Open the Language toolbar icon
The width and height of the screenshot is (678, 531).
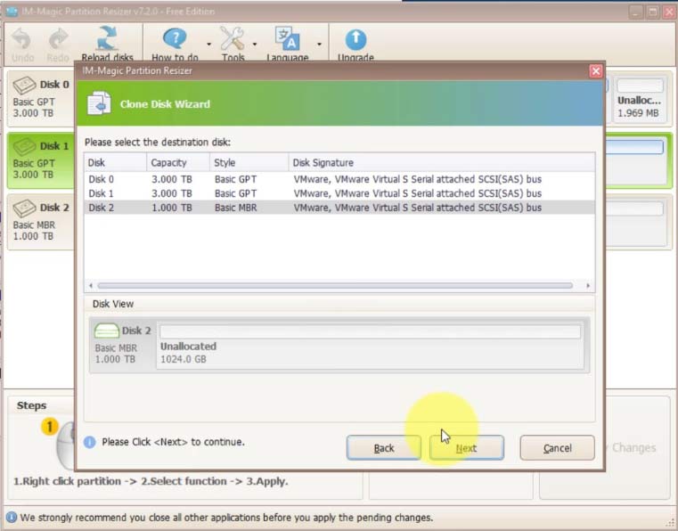288,39
